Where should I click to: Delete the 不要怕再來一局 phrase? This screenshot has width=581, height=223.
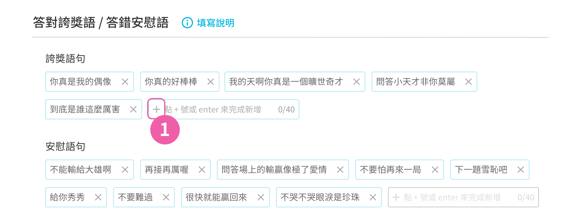[435, 170]
